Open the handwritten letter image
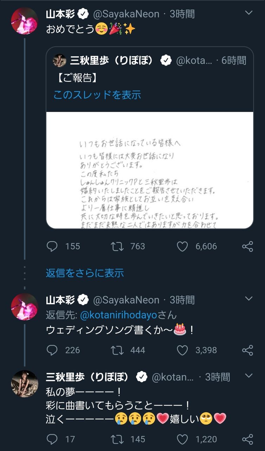Screen dimensions: 265x451 [x=150, y=170]
